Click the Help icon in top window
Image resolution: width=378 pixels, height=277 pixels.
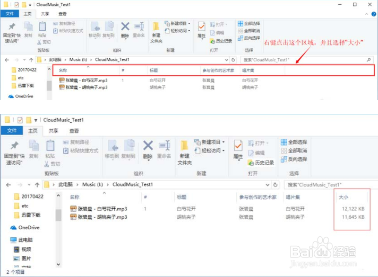coord(374,14)
